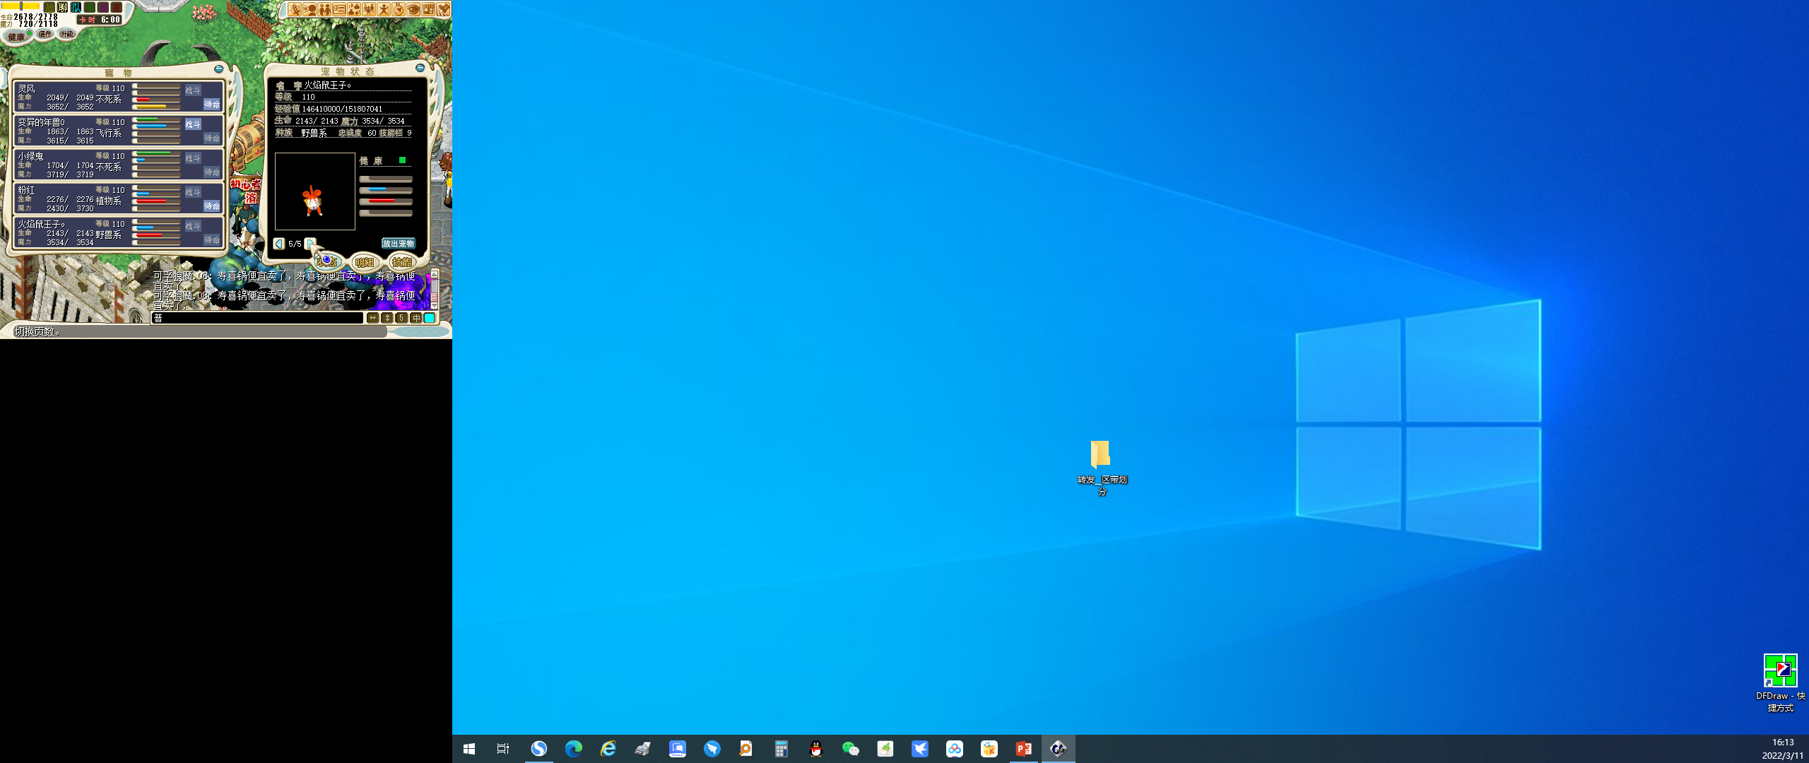Click the 放出宠物 release pet button

(x=398, y=243)
